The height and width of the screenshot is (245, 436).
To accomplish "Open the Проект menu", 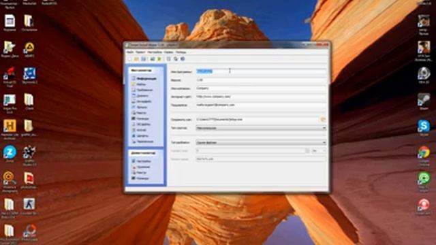I will pyautogui.click(x=140, y=52).
